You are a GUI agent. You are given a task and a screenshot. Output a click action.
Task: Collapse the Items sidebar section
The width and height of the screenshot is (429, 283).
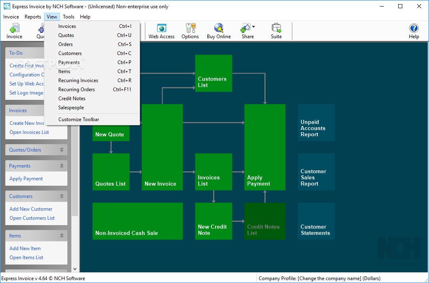coord(62,236)
